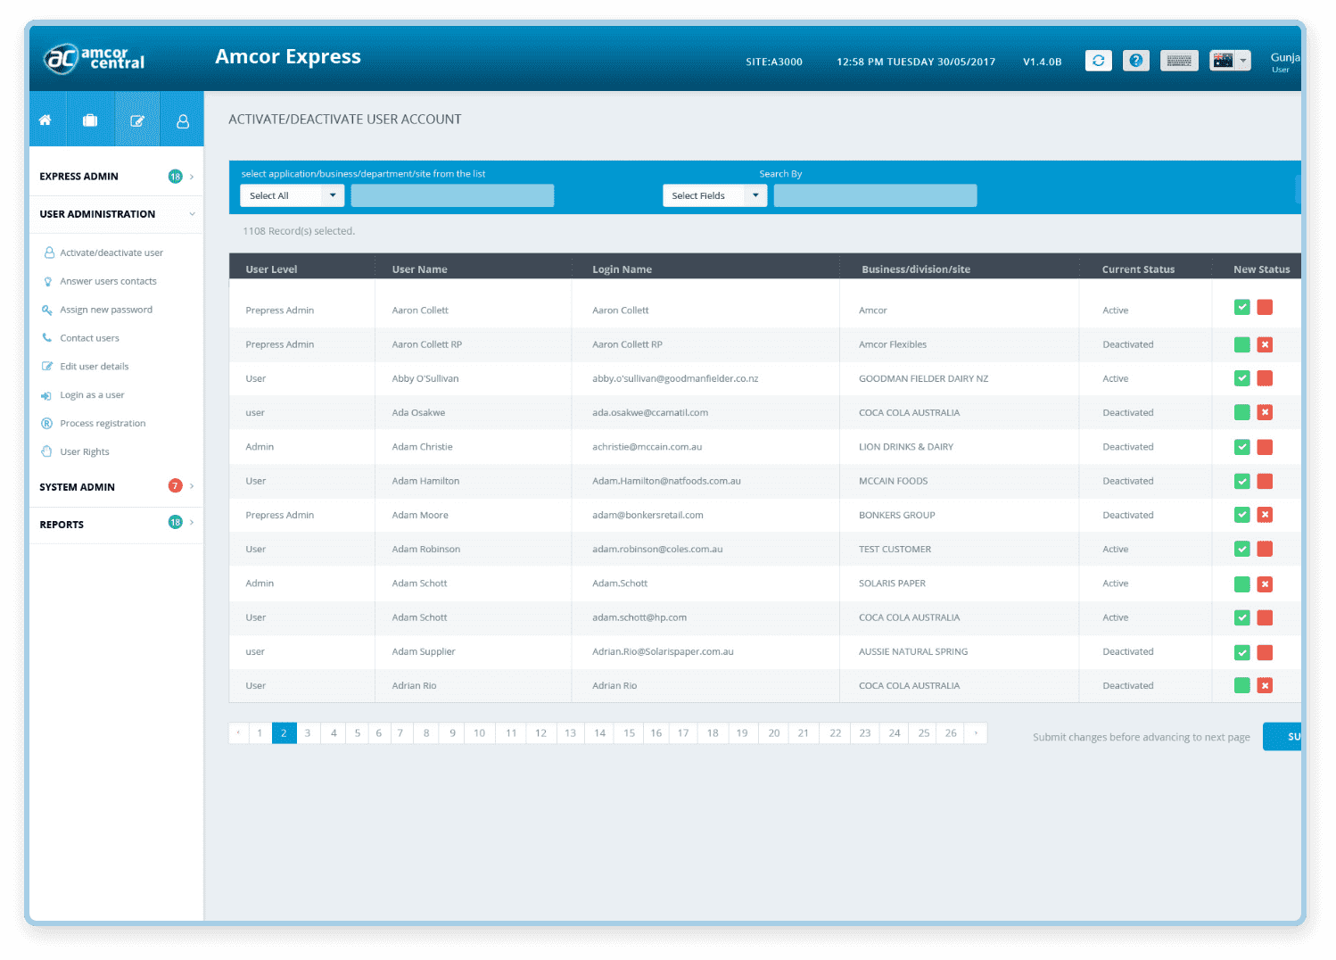Click the Edit user details icon
This screenshot has width=1336, height=960.
coord(47,367)
